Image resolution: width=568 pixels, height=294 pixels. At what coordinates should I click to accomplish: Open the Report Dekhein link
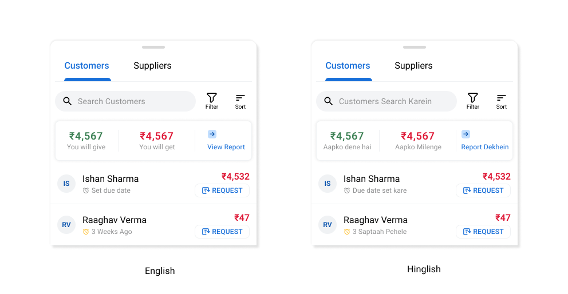[x=484, y=147]
